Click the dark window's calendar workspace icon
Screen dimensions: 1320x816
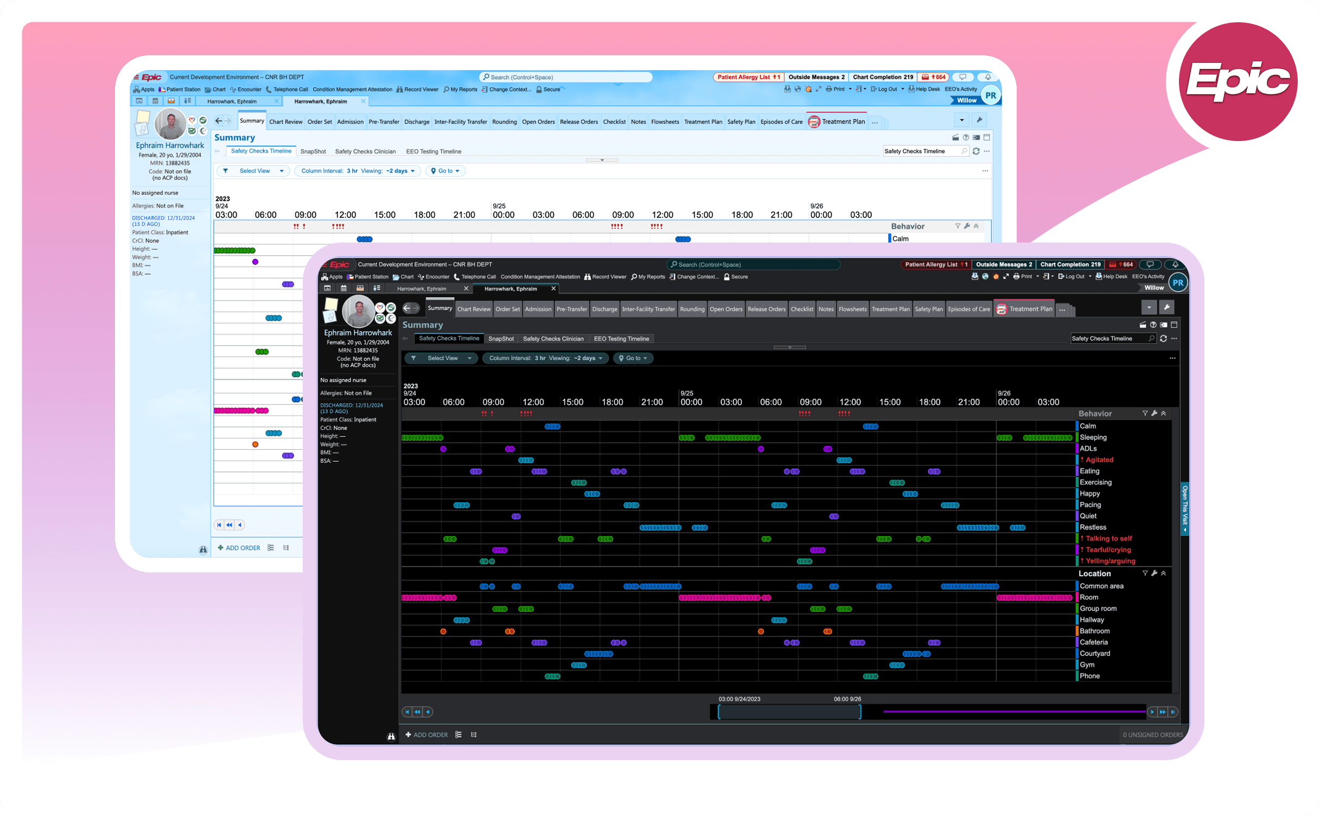(343, 289)
